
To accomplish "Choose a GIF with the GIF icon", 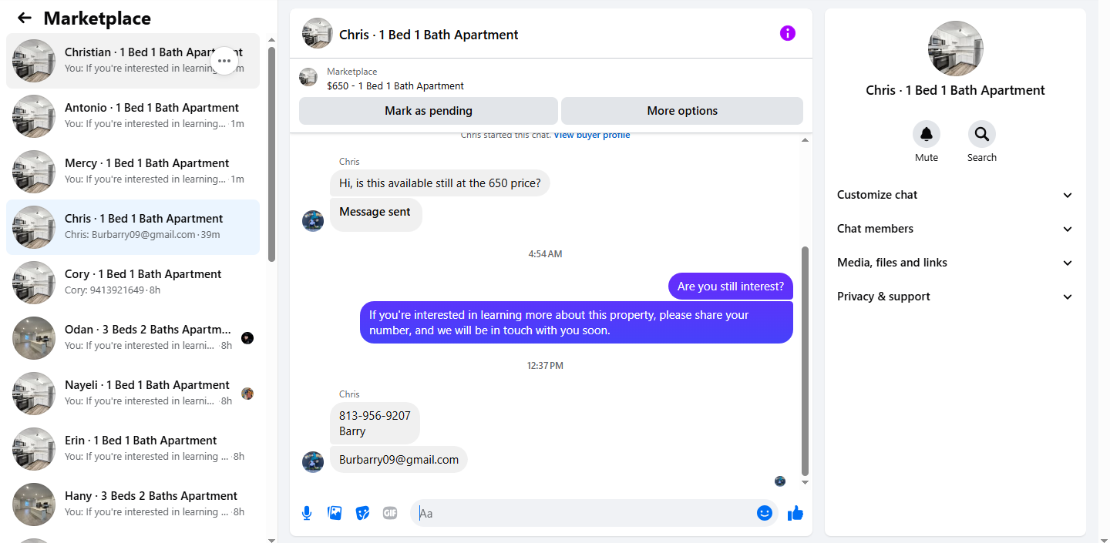I will (390, 513).
